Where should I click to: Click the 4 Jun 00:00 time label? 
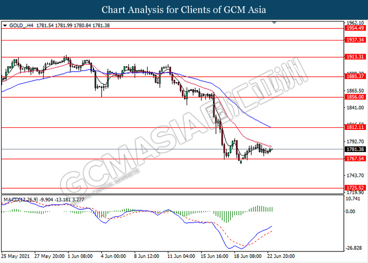pyautogui.click(x=113, y=256)
